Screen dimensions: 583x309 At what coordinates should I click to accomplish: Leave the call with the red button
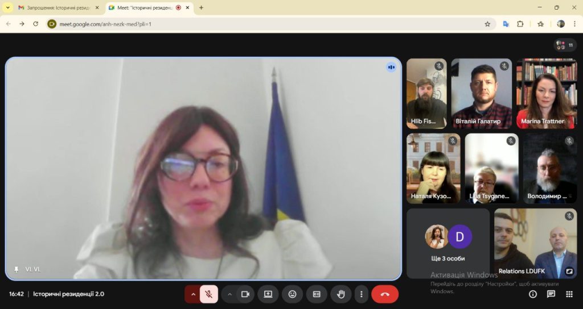(385, 294)
